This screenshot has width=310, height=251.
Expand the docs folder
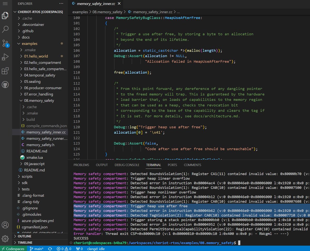[40, 37]
